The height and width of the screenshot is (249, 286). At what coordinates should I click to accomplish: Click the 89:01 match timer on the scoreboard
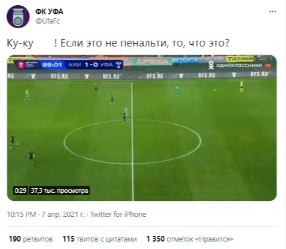pyautogui.click(x=52, y=65)
